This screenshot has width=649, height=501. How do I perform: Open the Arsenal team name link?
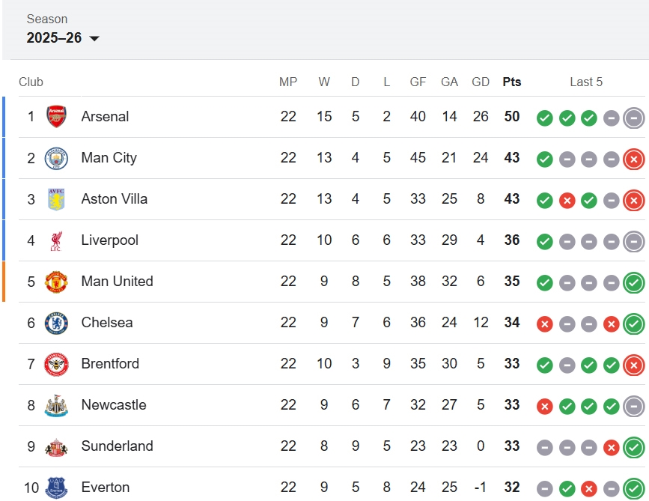point(105,117)
